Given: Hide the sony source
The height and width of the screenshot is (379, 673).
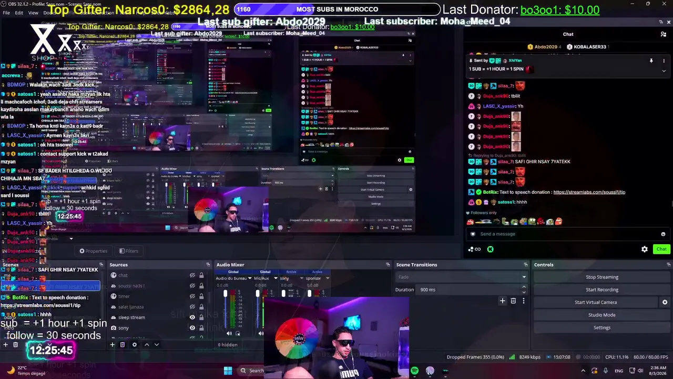Looking at the screenshot, I should point(192,328).
